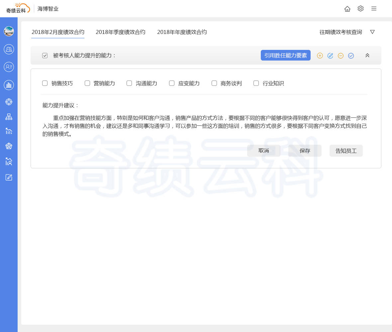This screenshot has width=392, height=332.
Task: Click the orange plus add icon
Action: (320, 56)
